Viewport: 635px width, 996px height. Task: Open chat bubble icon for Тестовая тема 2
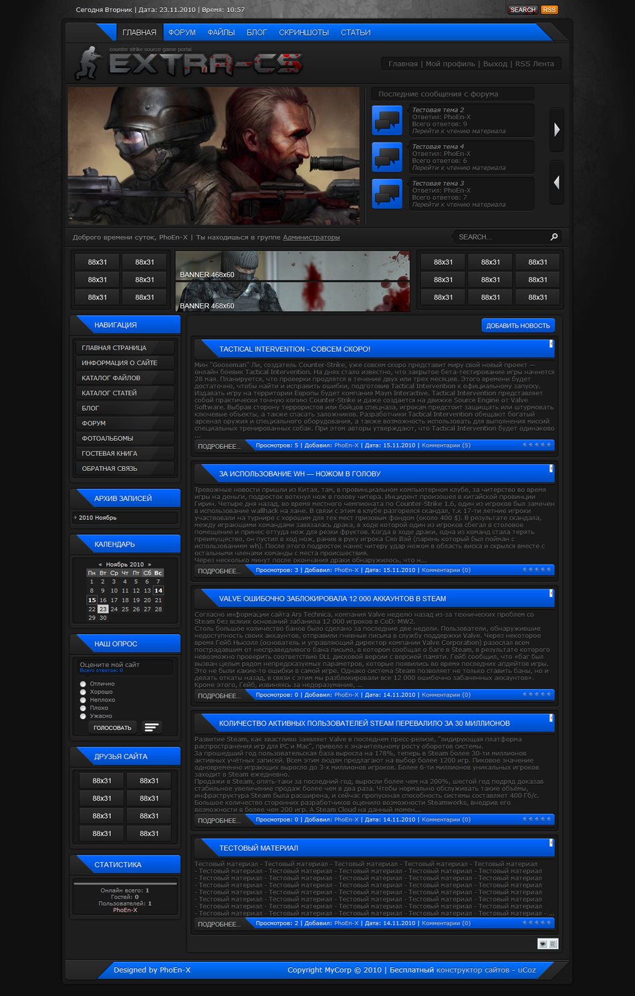click(387, 120)
